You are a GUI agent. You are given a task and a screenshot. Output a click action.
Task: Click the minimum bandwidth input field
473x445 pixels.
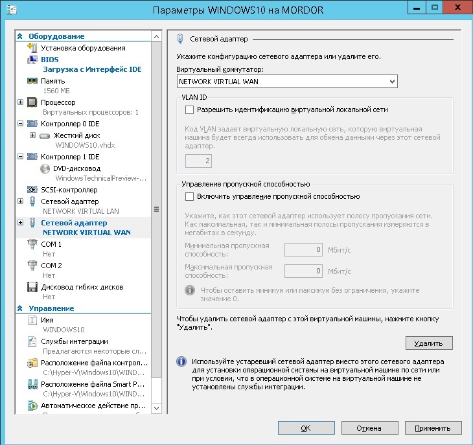(x=304, y=249)
